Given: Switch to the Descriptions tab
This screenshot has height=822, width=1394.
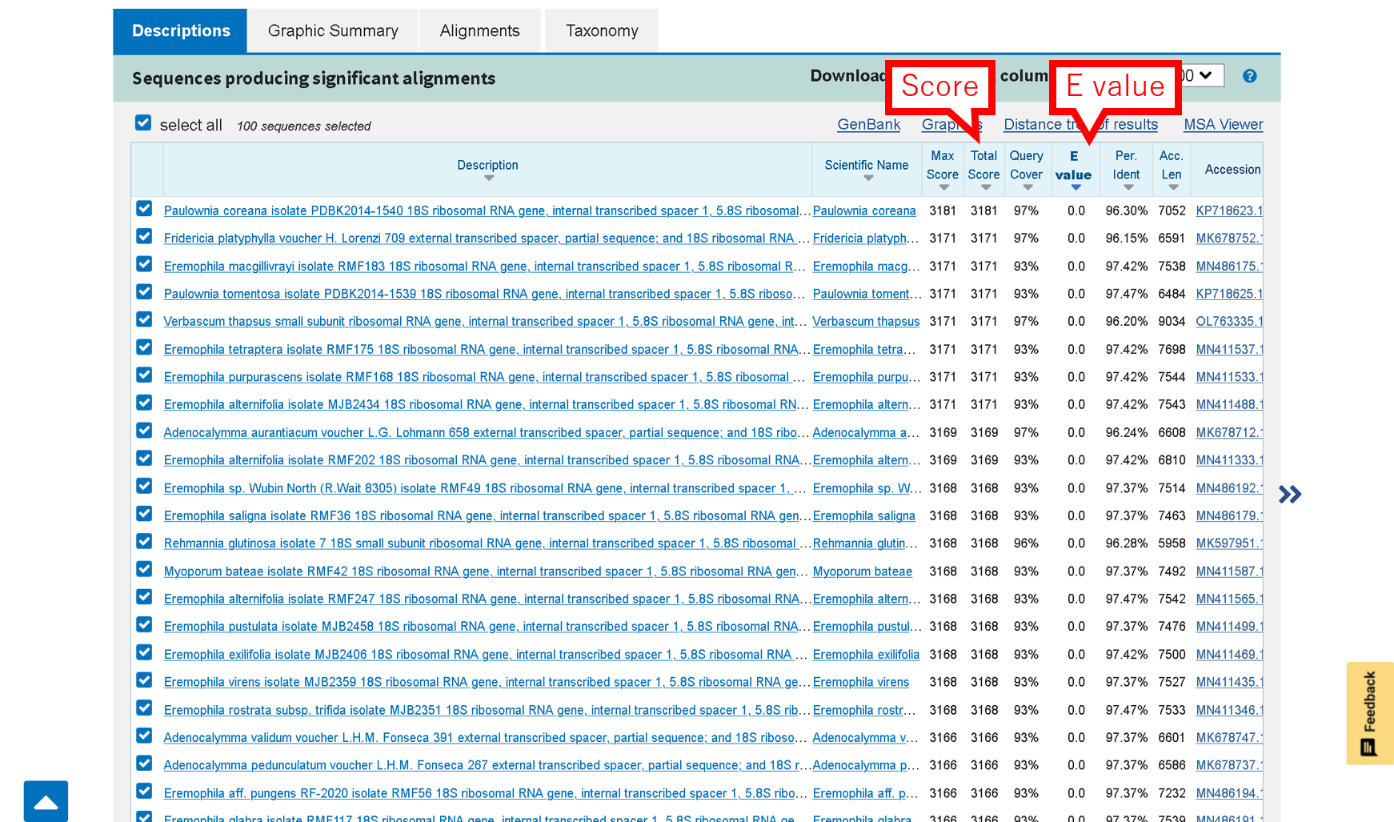Looking at the screenshot, I should coord(181,31).
